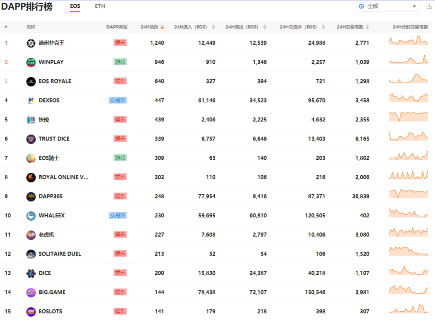Click the sparkline chart for EOSLOTS
This screenshot has width=435, height=323.
408,309
